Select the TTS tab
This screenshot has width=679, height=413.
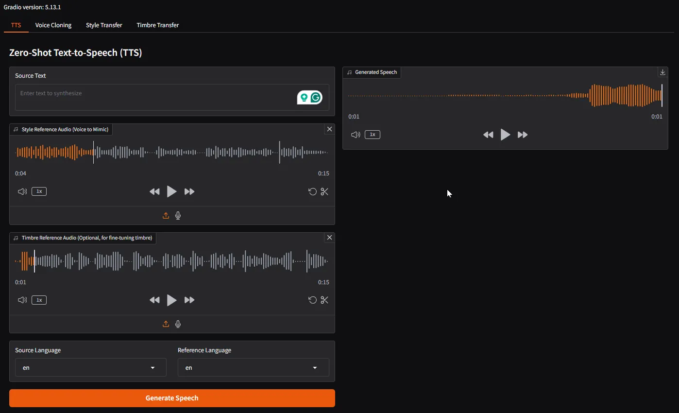click(x=16, y=25)
